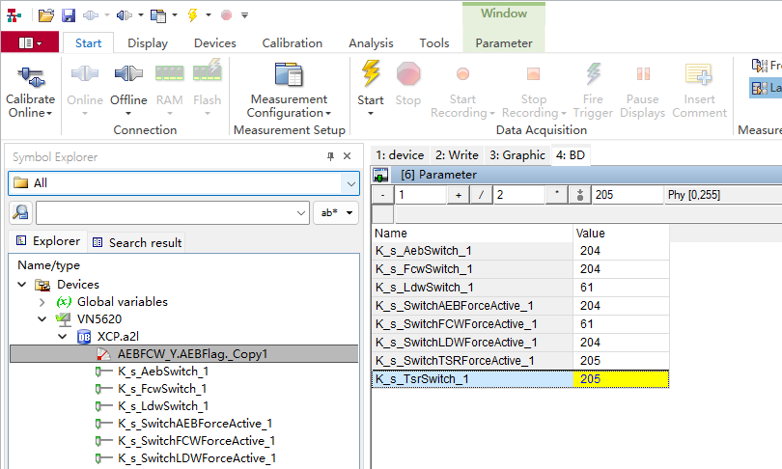
Task: Open the All filter dropdown
Action: pyautogui.click(x=349, y=183)
